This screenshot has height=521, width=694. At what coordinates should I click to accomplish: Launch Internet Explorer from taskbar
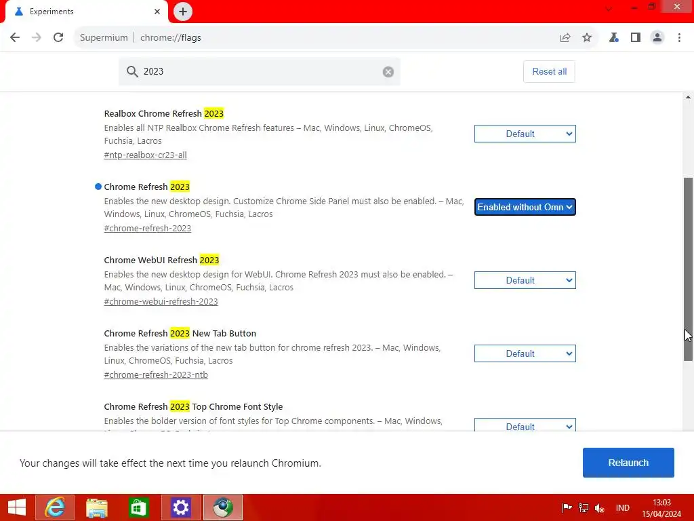(x=55, y=507)
